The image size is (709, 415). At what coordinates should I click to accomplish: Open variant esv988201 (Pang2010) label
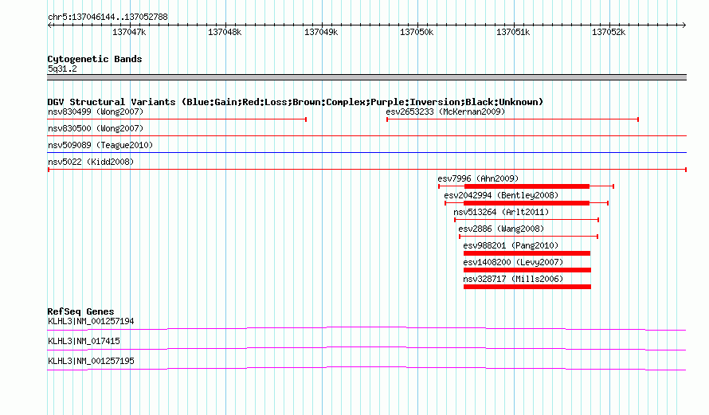coord(511,245)
